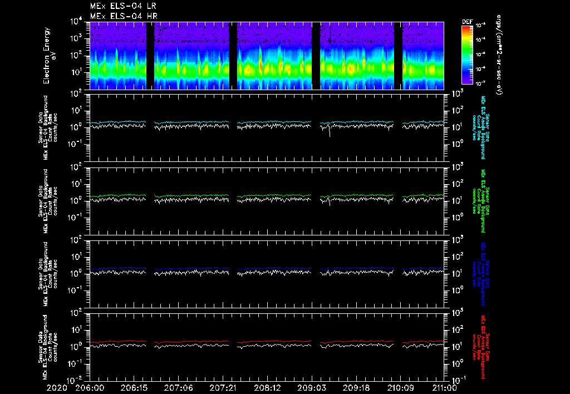Click the blue Anode Background Count Rate label

coord(481,274)
